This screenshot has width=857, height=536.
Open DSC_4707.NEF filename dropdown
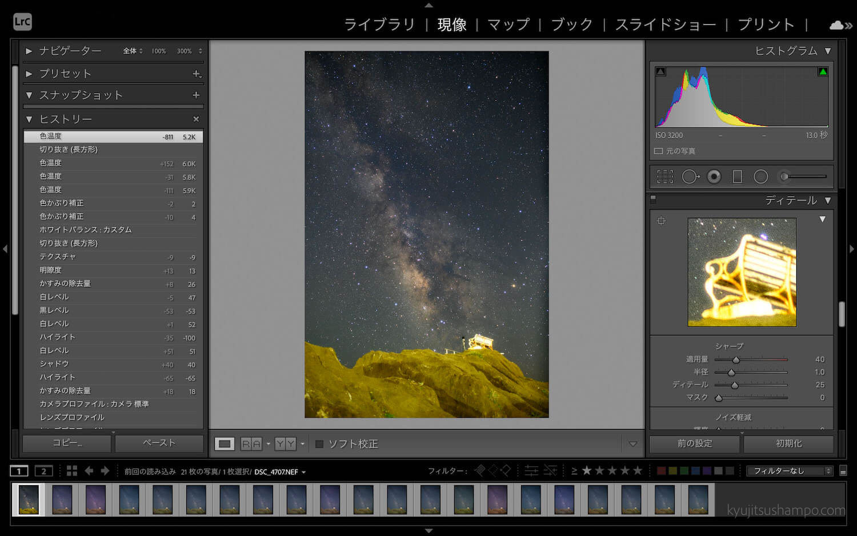pos(280,472)
